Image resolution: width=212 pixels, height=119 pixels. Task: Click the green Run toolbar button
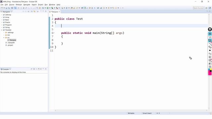(x=48, y=8)
